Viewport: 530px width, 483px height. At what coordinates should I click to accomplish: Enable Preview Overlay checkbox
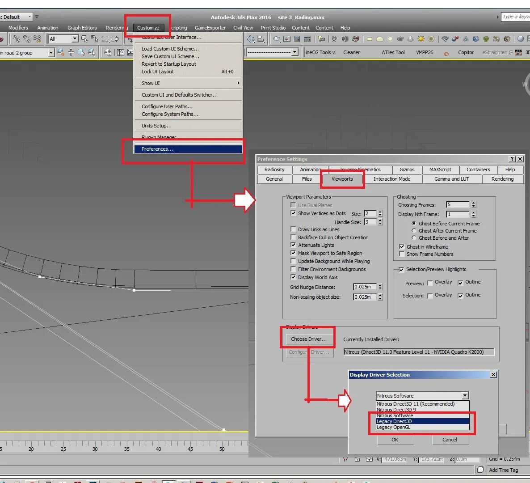(x=430, y=283)
